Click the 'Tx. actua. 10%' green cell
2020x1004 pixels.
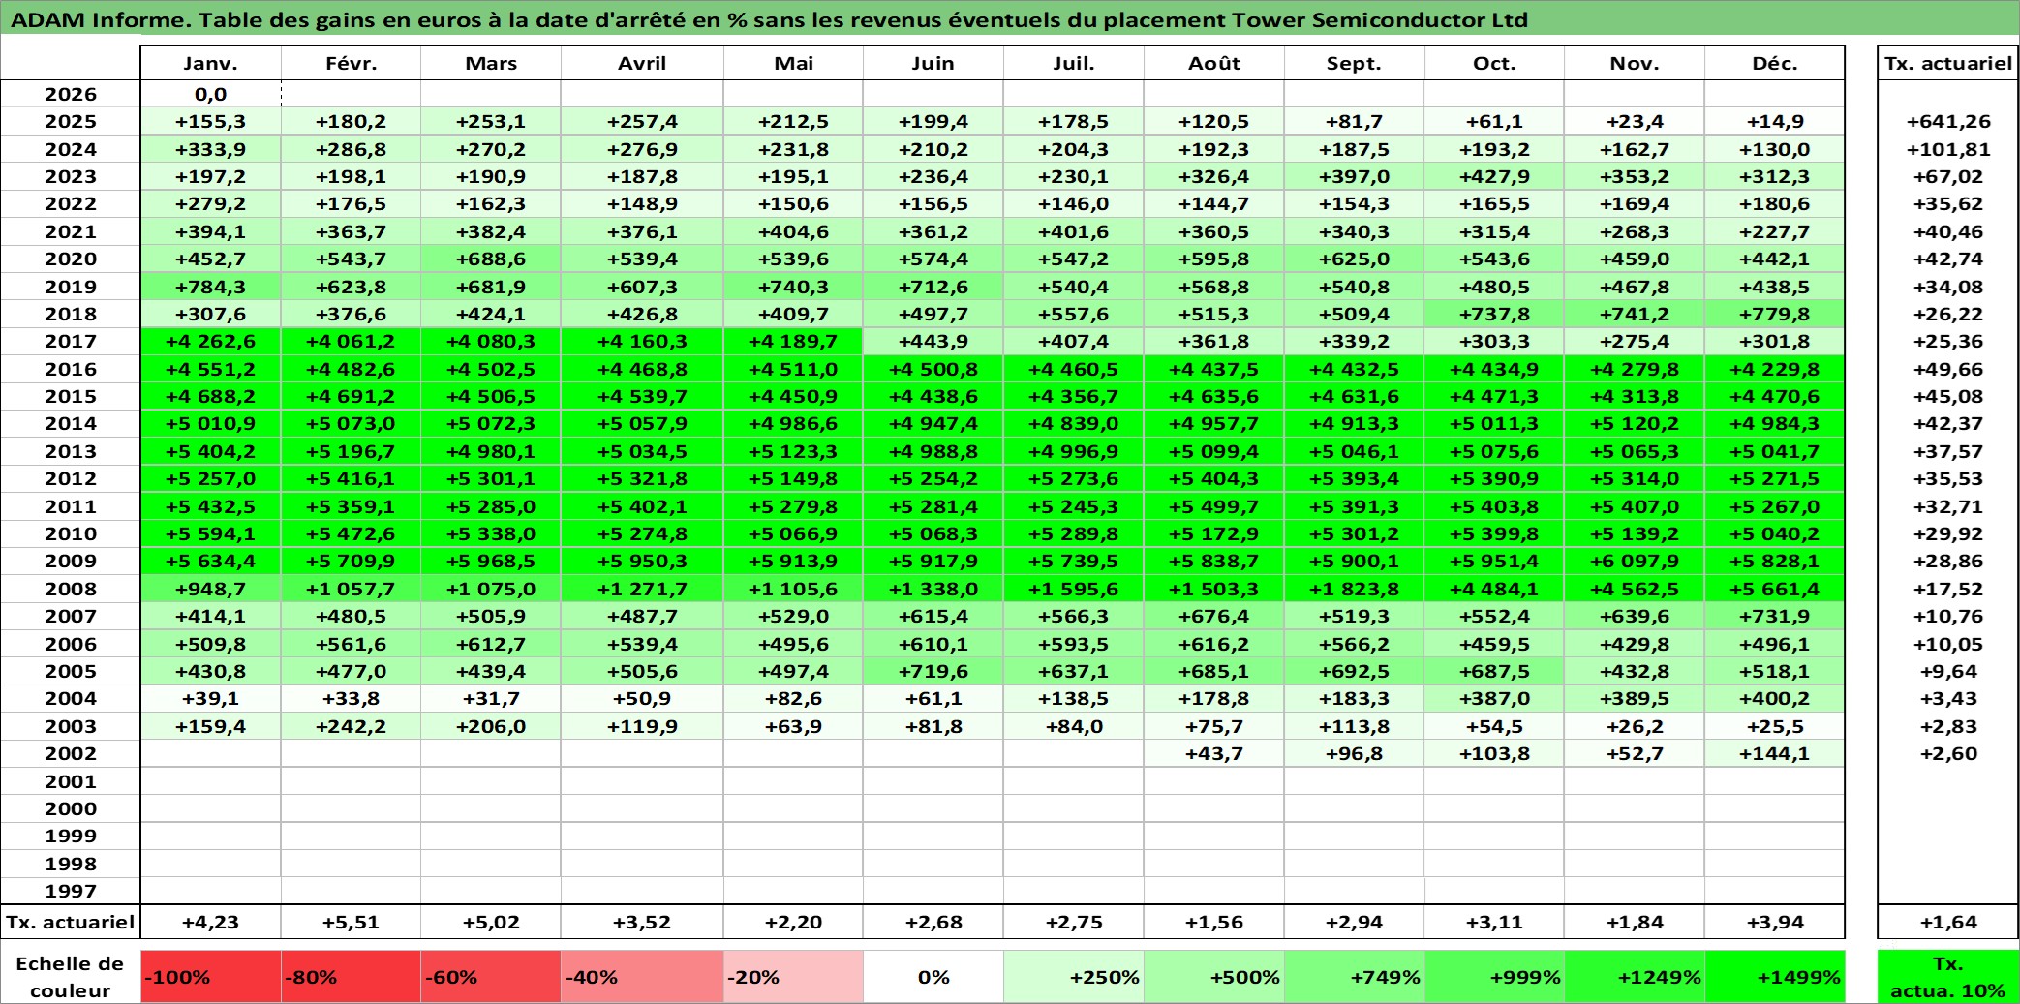[1948, 977]
